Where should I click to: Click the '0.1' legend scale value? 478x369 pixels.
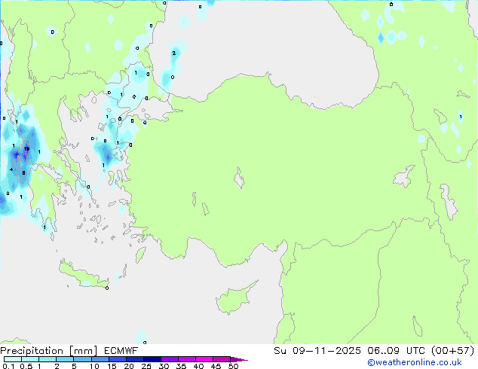8,366
